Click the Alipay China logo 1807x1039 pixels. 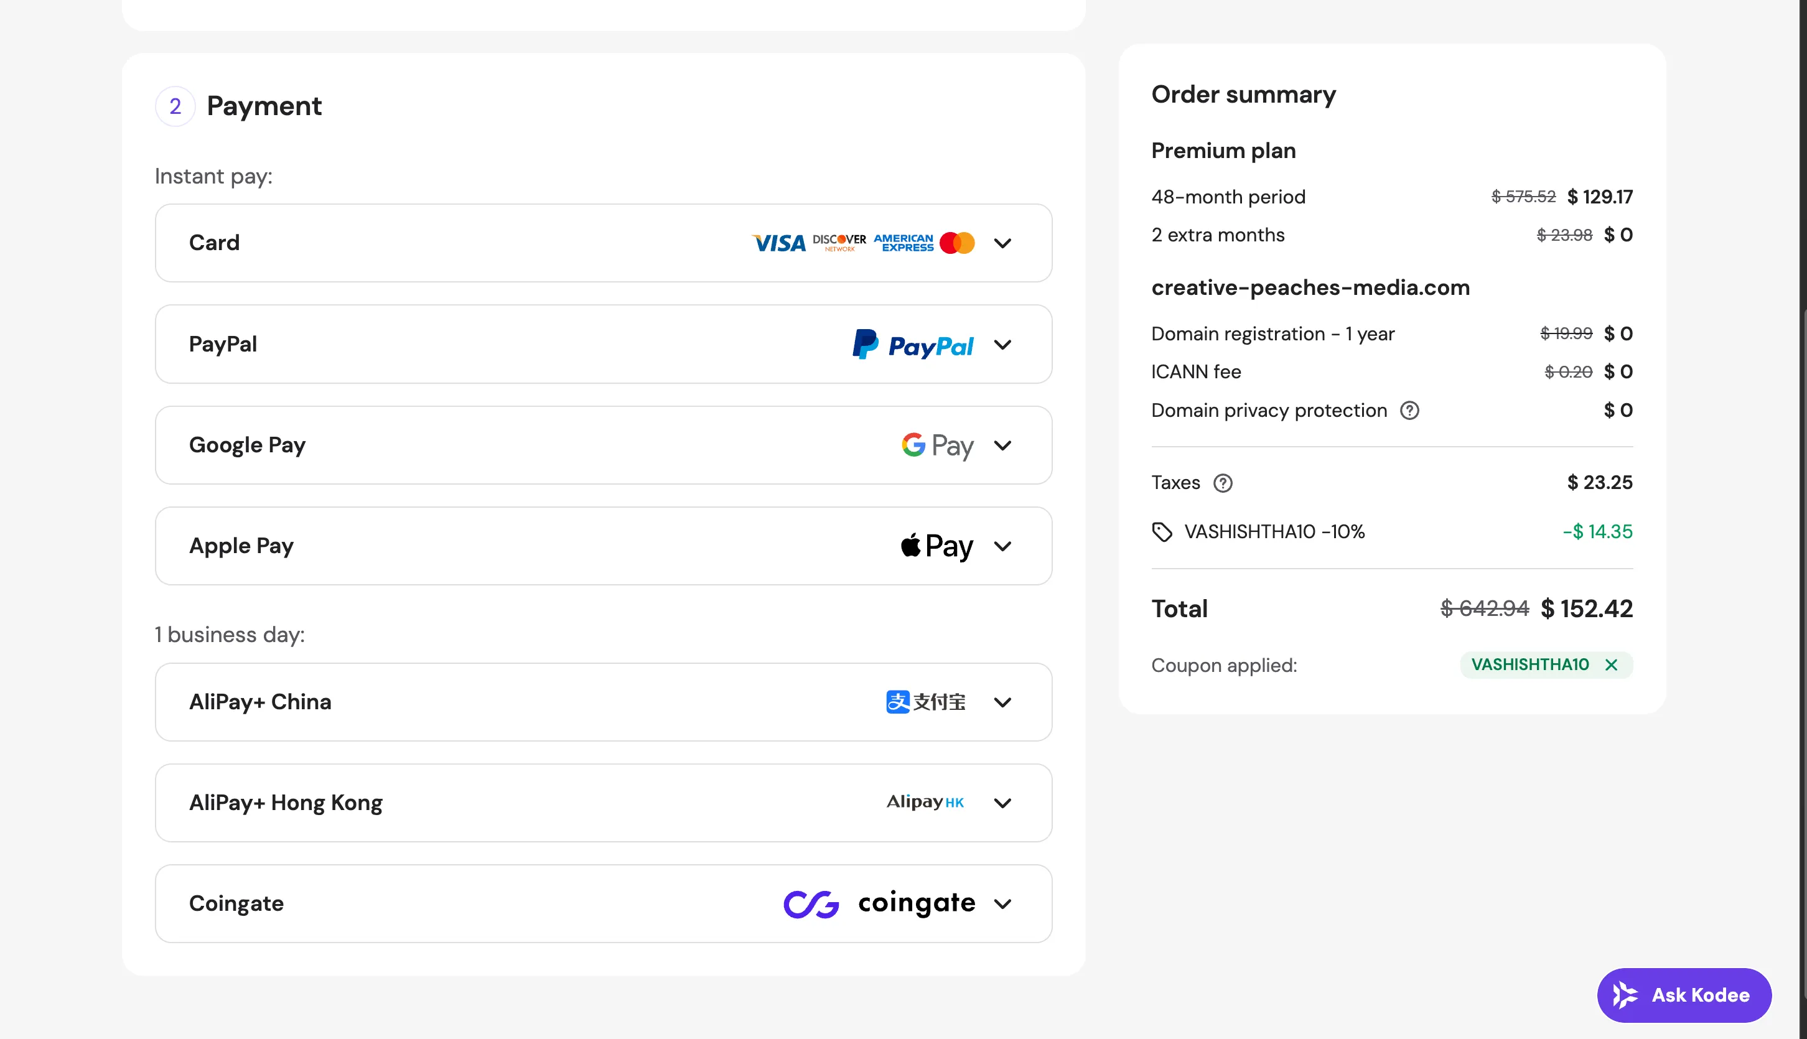926,702
